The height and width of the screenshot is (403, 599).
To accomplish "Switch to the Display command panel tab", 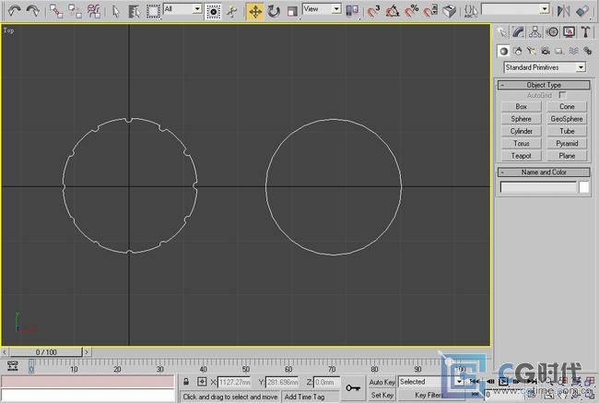I will 569,32.
